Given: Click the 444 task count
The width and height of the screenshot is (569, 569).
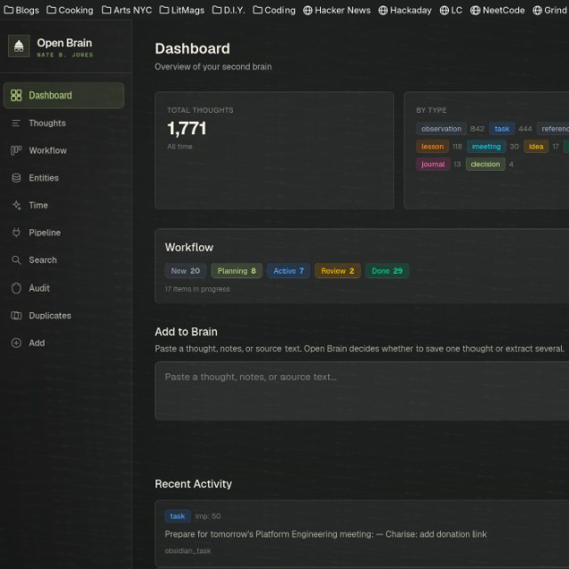Looking at the screenshot, I should (525, 129).
